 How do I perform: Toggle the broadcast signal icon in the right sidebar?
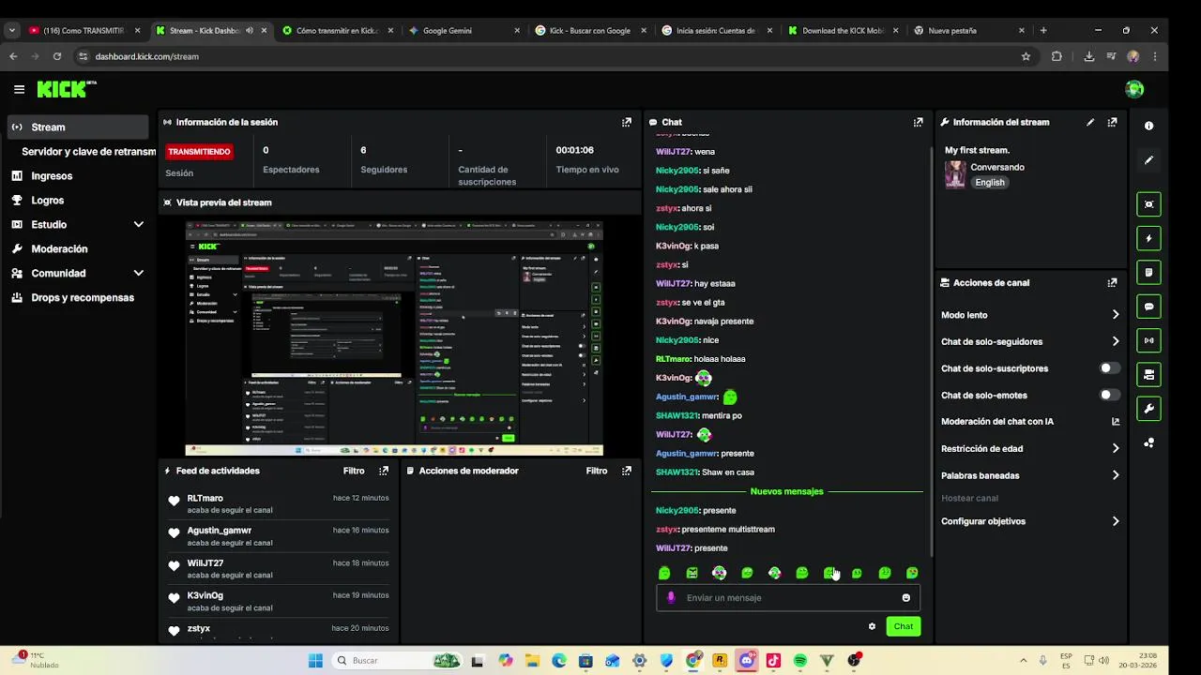(1149, 340)
